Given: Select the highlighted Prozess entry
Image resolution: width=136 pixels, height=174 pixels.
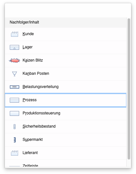Looking at the screenshot, I should pos(66,100).
